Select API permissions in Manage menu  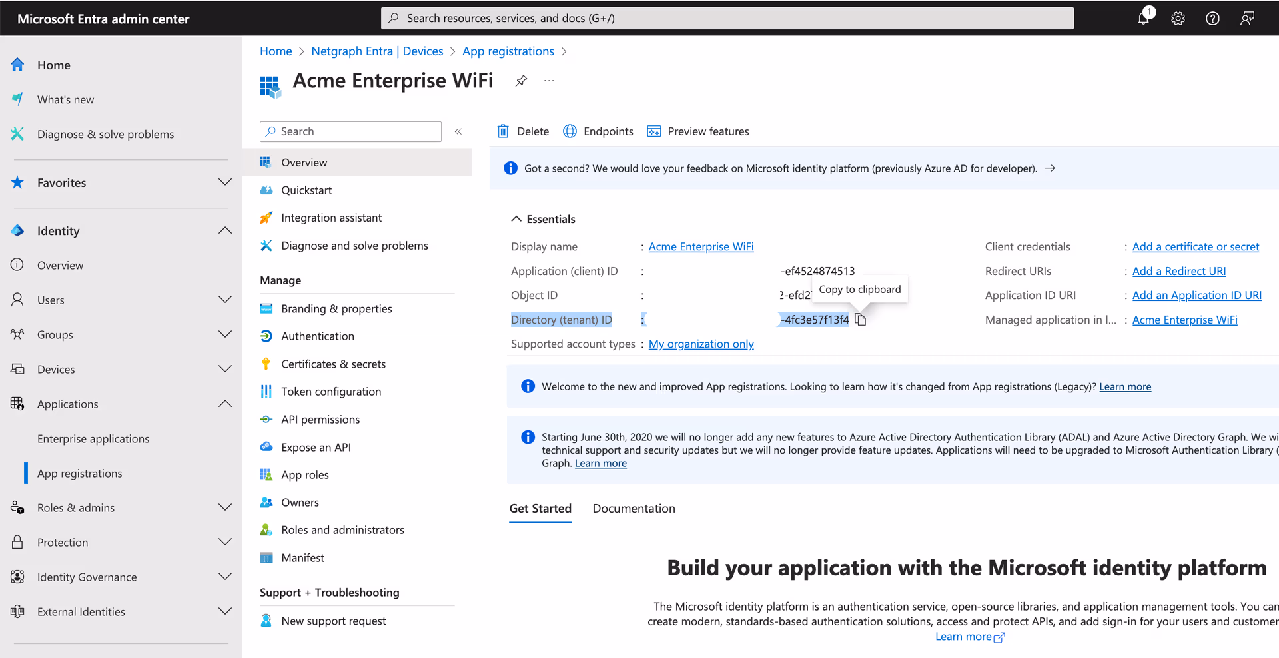click(320, 420)
